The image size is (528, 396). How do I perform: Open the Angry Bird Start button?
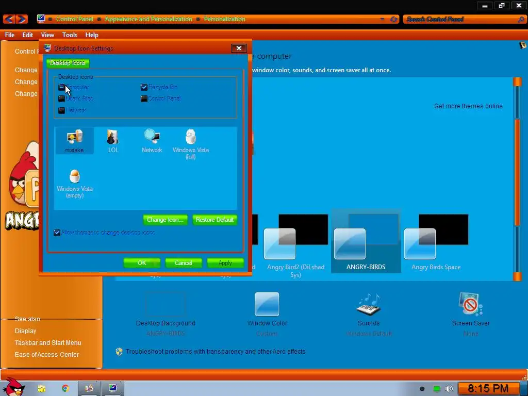[x=13, y=387]
